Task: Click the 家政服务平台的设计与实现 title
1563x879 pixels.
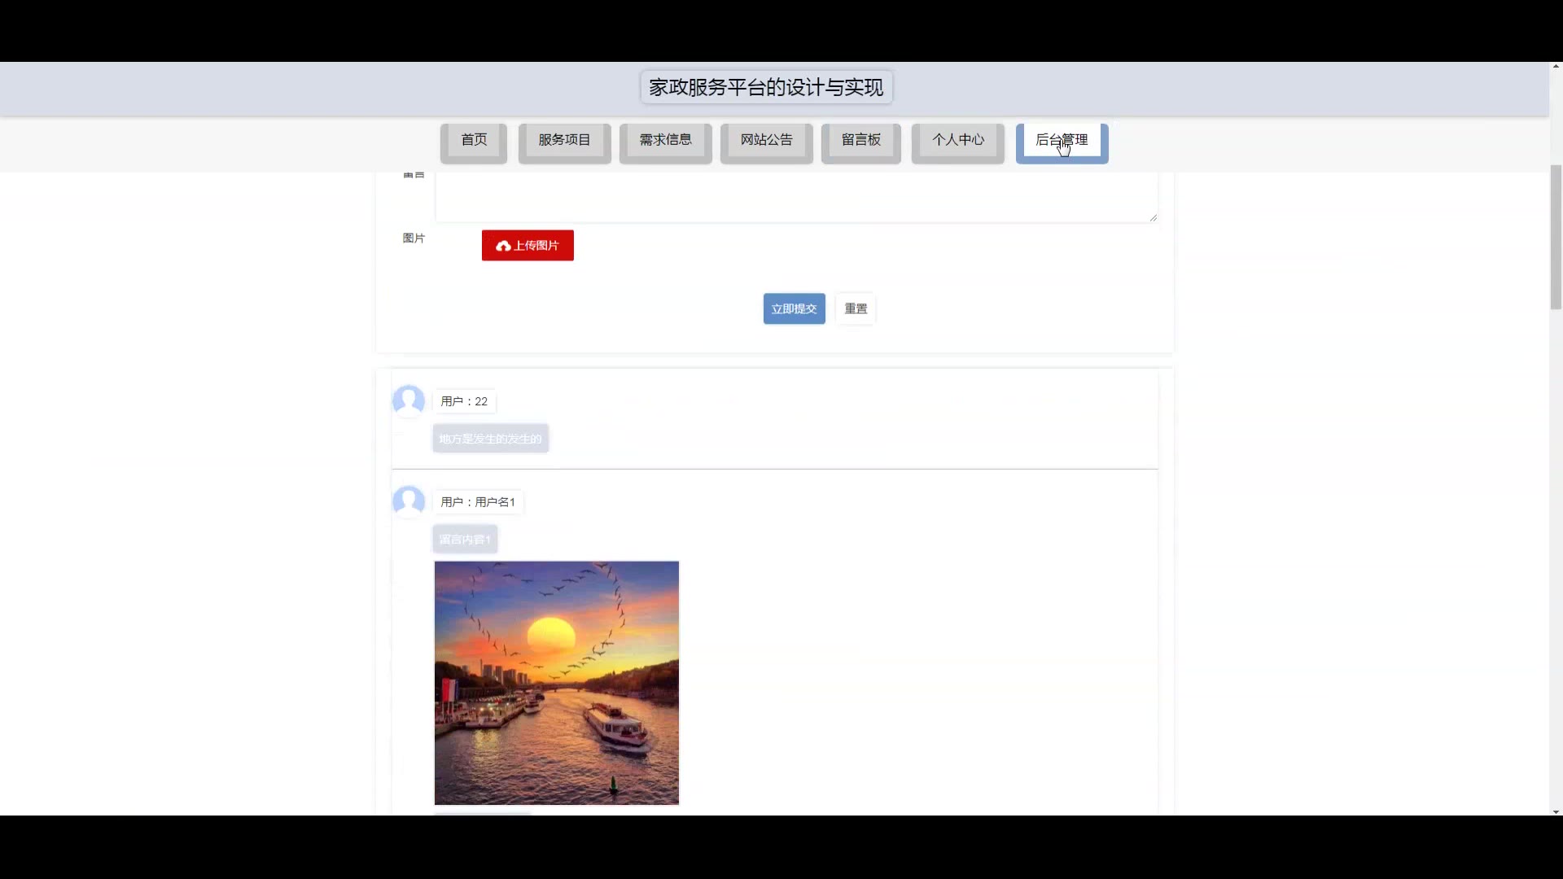Action: (766, 87)
